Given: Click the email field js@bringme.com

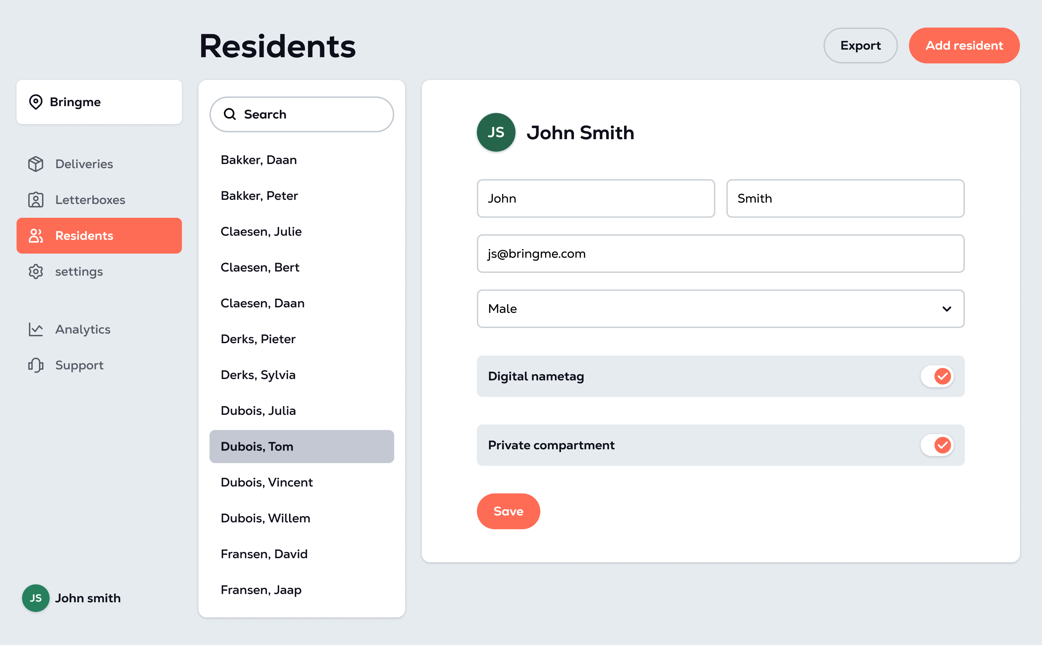Looking at the screenshot, I should tap(721, 253).
